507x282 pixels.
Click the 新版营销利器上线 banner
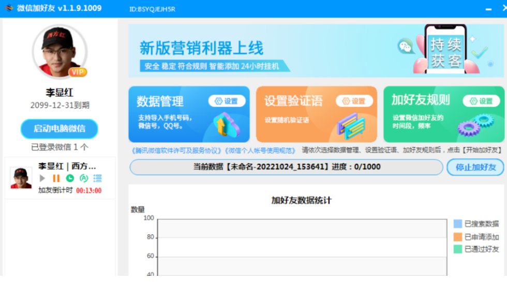pos(316,51)
